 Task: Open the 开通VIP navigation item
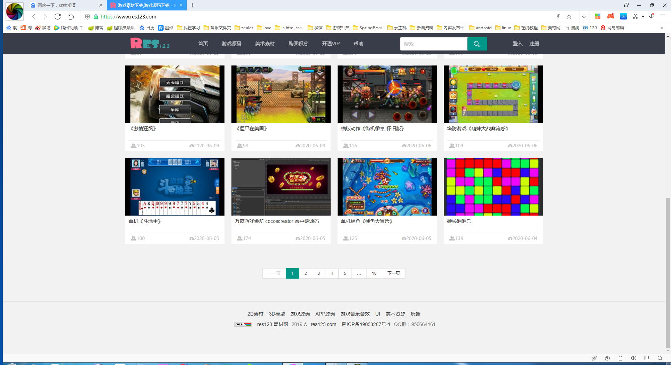(x=331, y=44)
